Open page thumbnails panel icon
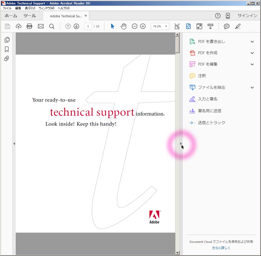This screenshot has height=256, width=261. [7, 40]
